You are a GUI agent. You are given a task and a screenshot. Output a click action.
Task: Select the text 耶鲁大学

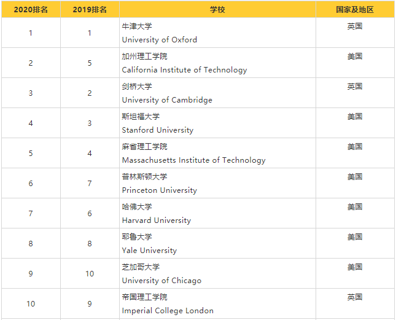tap(137, 237)
